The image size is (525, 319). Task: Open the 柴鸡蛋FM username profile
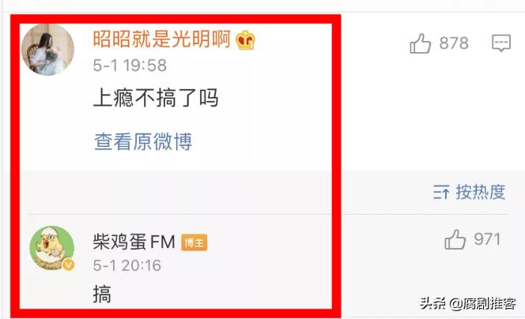pyautogui.click(x=134, y=242)
